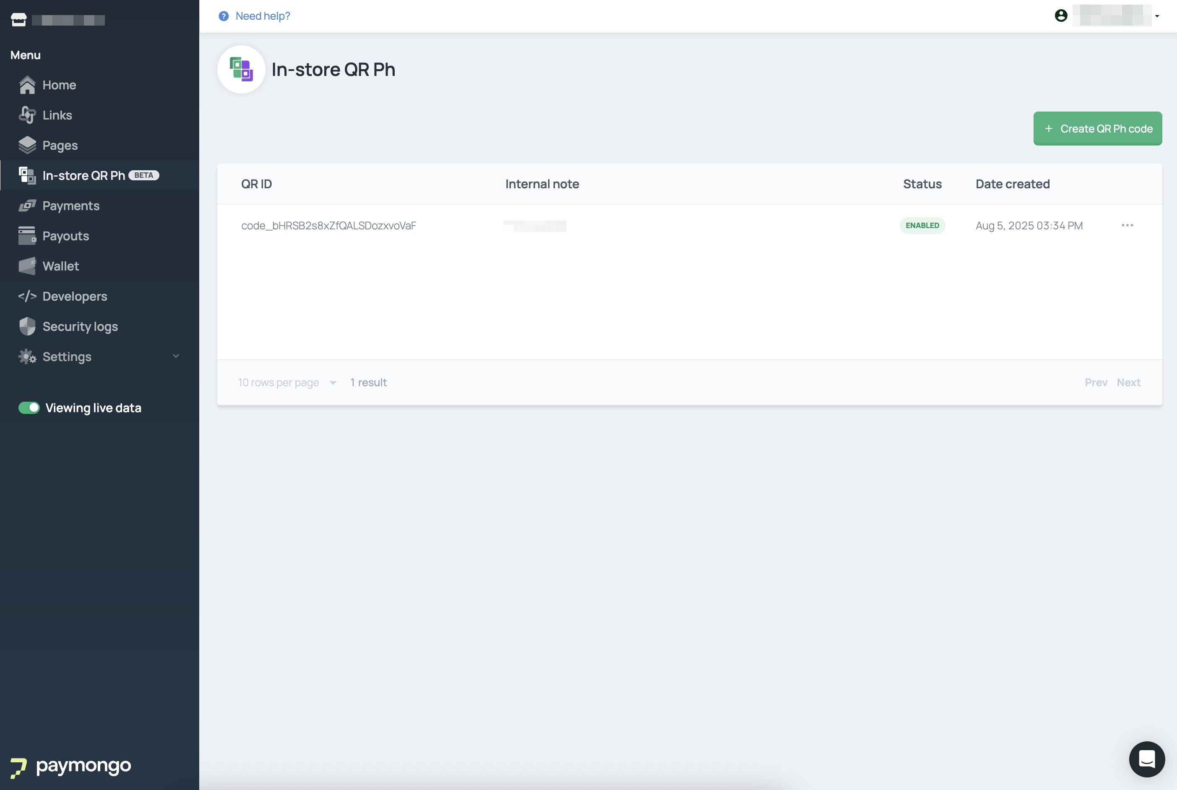Select In-store QR Ph menu item
Image resolution: width=1177 pixels, height=790 pixels.
click(x=100, y=176)
